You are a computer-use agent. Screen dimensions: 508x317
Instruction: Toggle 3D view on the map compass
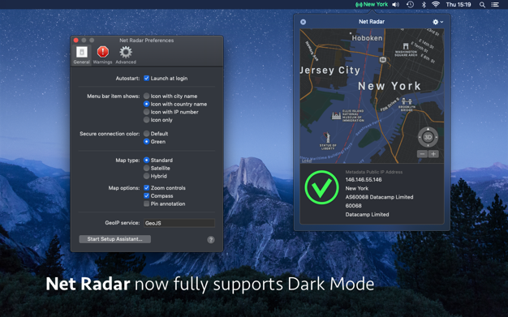428,137
